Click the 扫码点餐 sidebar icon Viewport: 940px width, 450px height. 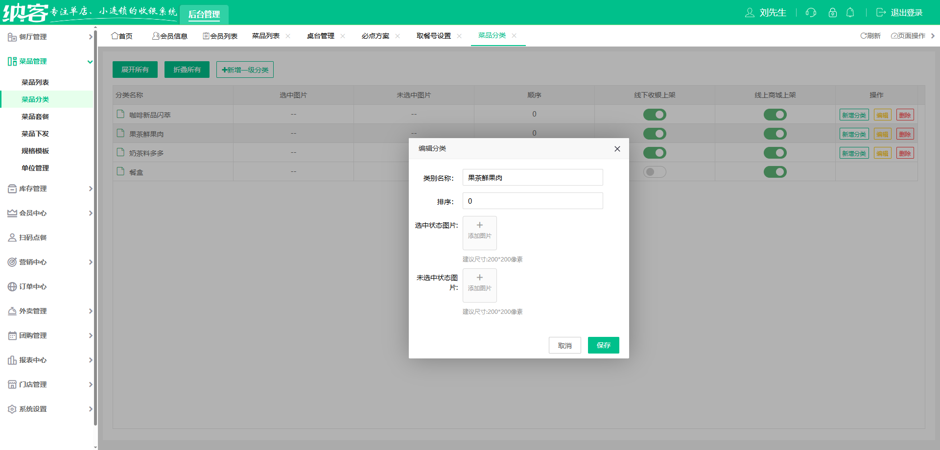pos(12,237)
